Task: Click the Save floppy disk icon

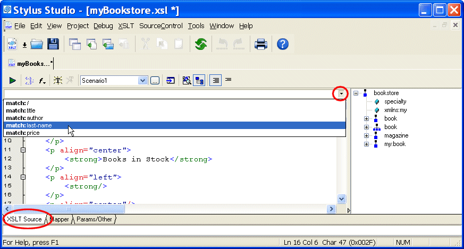Action: (x=53, y=44)
